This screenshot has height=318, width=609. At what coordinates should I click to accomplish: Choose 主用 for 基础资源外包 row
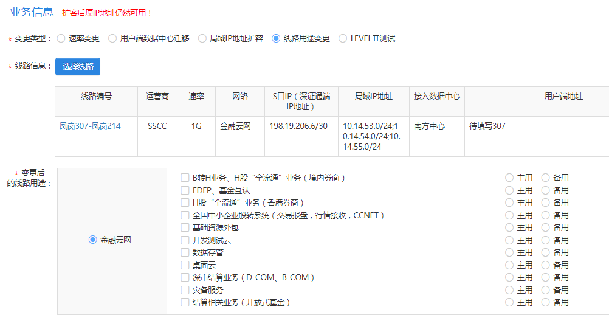[x=509, y=227]
